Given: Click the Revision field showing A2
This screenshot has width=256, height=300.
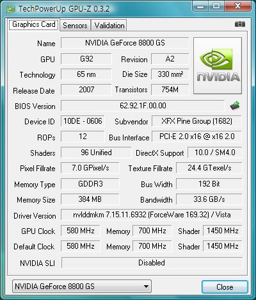Looking at the screenshot, I should [170, 59].
